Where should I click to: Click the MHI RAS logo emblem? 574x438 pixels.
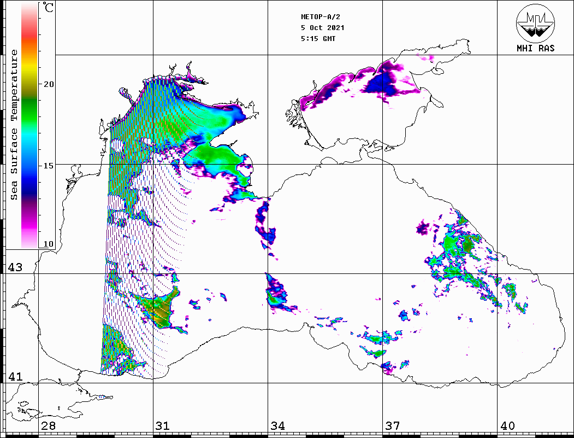(x=536, y=23)
